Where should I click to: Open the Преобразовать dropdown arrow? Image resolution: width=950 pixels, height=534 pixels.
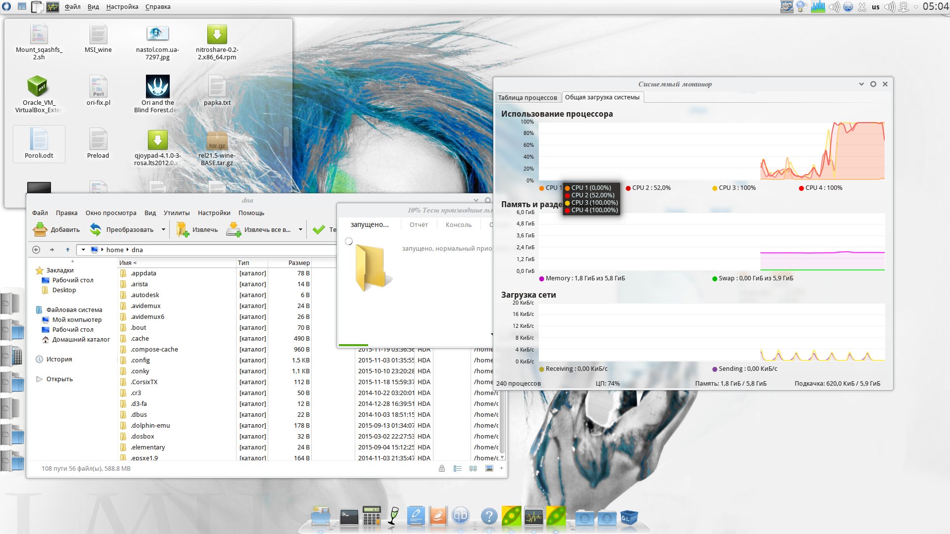click(163, 229)
